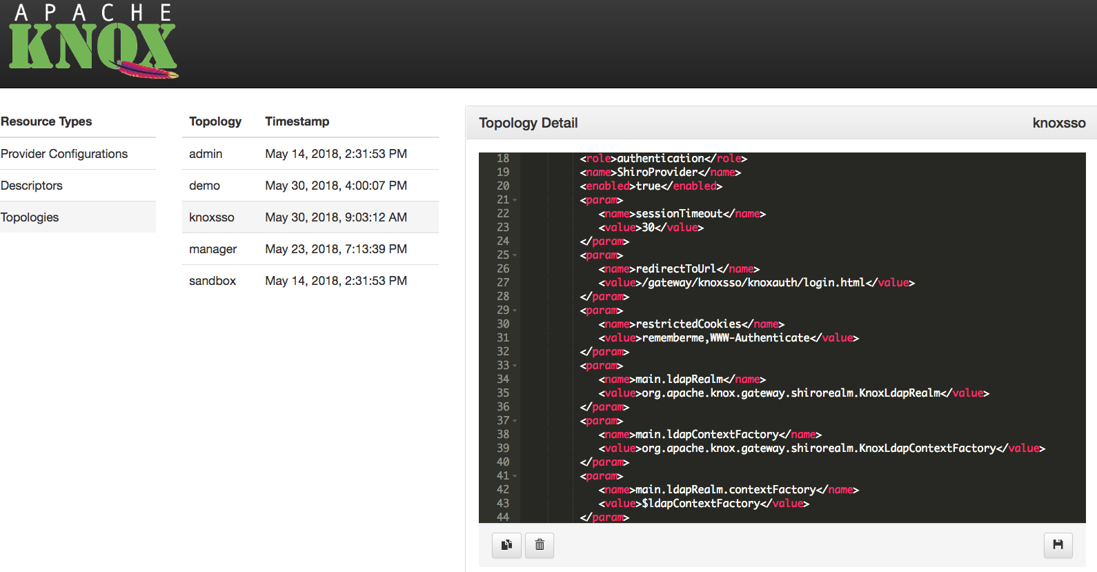This screenshot has height=572, width=1097.
Task: Open the admin topology row
Action: (x=206, y=154)
